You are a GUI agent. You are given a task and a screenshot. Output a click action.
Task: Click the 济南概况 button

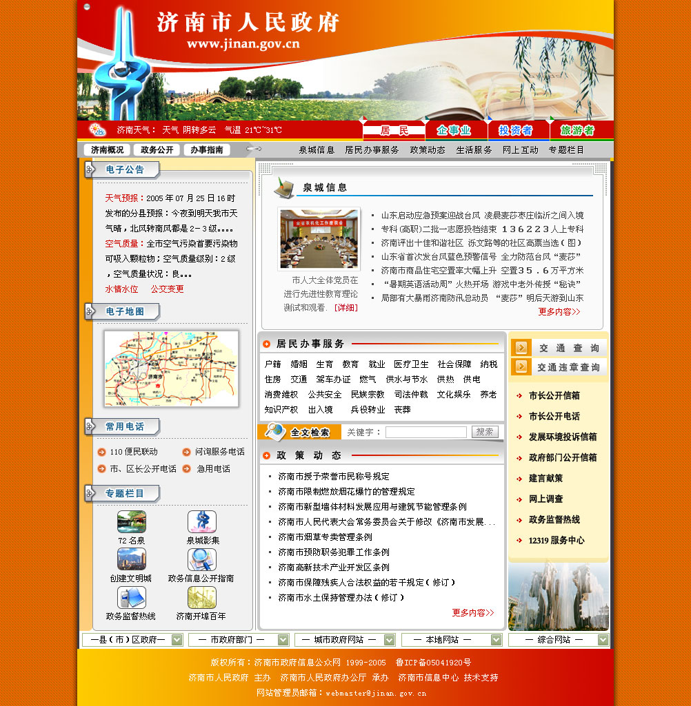point(107,149)
